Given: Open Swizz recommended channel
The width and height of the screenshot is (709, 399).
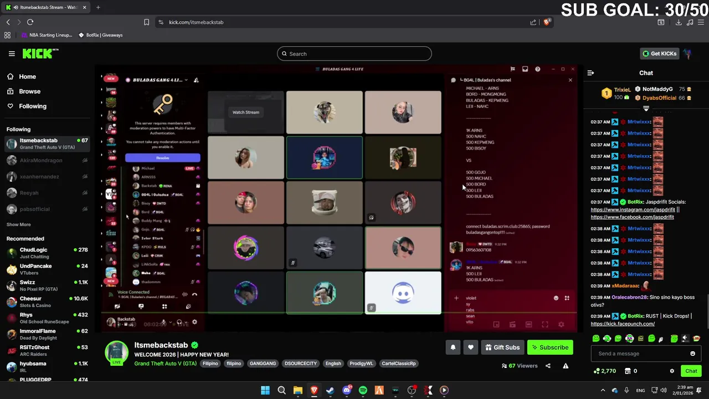Looking at the screenshot, I should click(x=47, y=285).
